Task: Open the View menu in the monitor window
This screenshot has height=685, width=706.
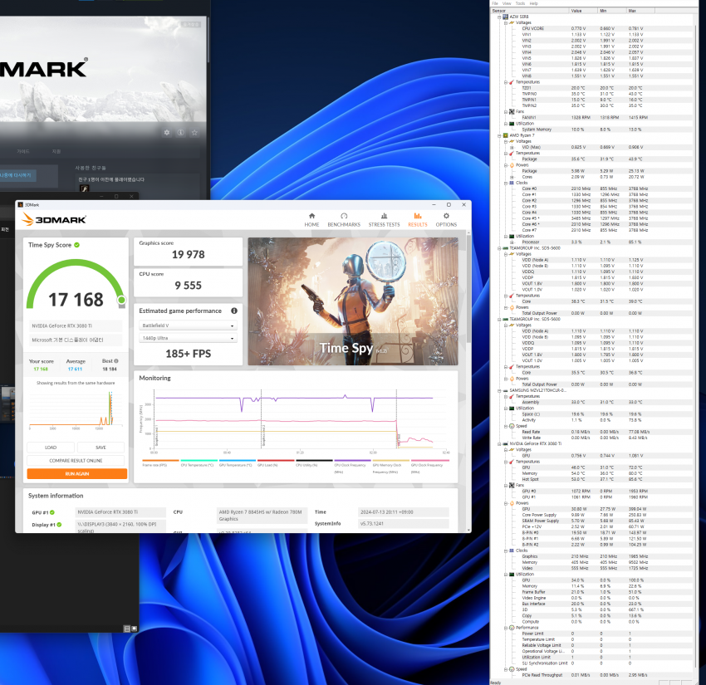Action: [x=507, y=3]
